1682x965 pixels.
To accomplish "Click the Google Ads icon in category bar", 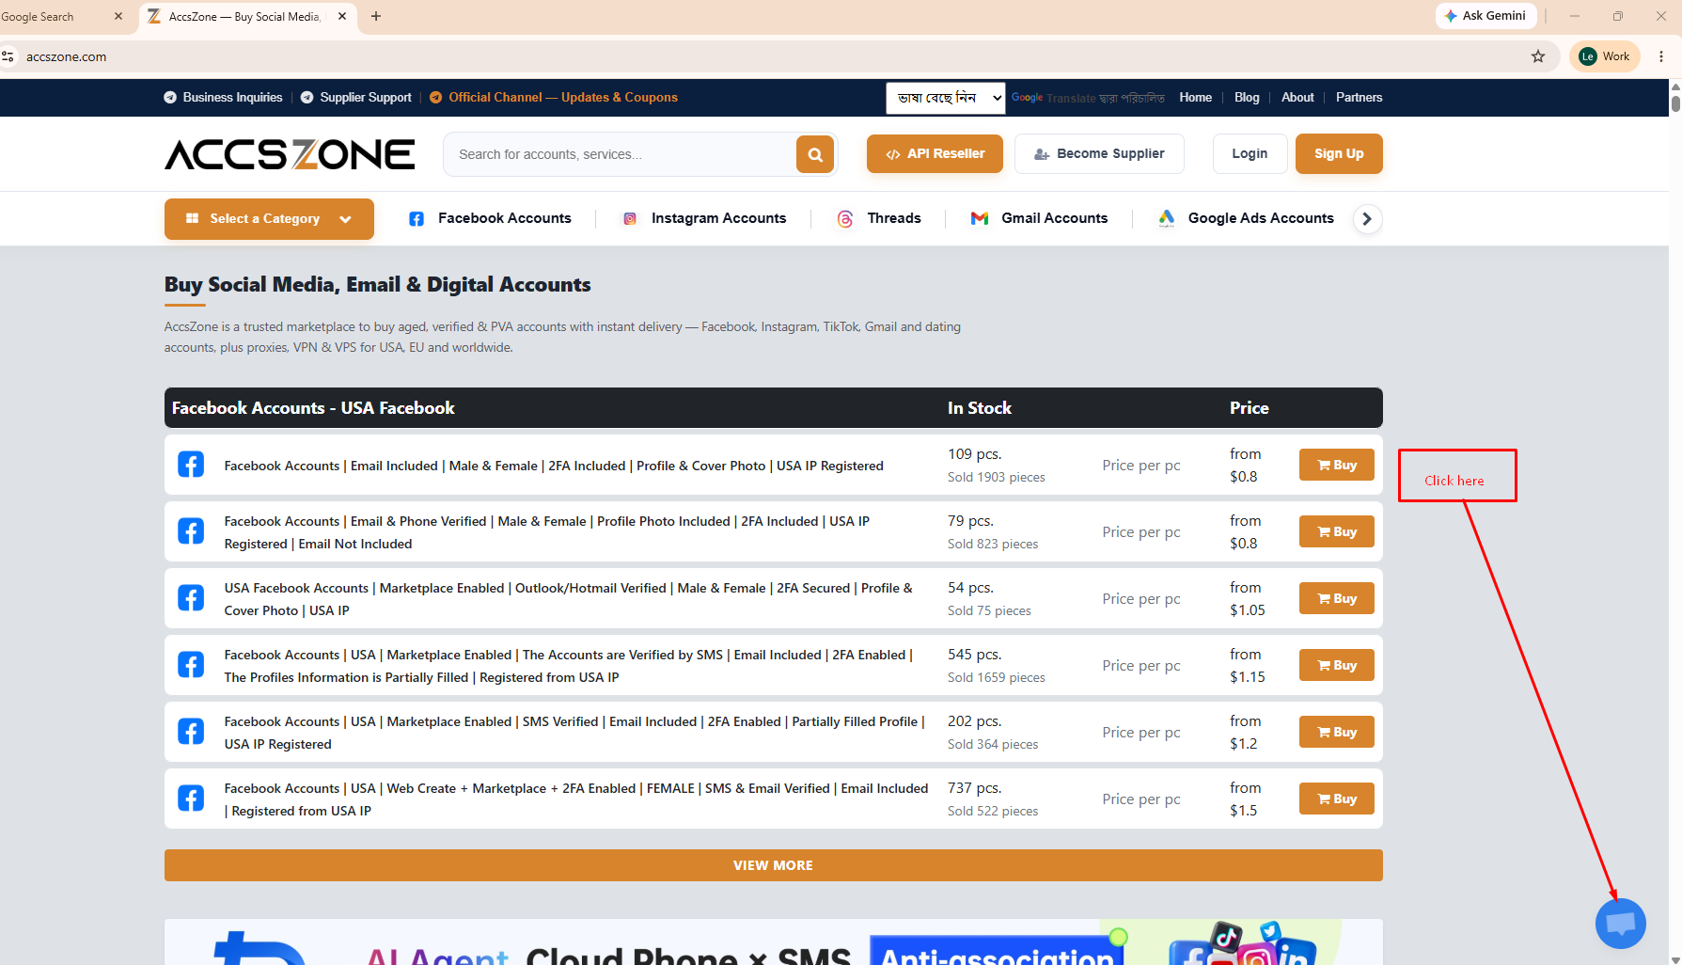I will click(x=1167, y=219).
